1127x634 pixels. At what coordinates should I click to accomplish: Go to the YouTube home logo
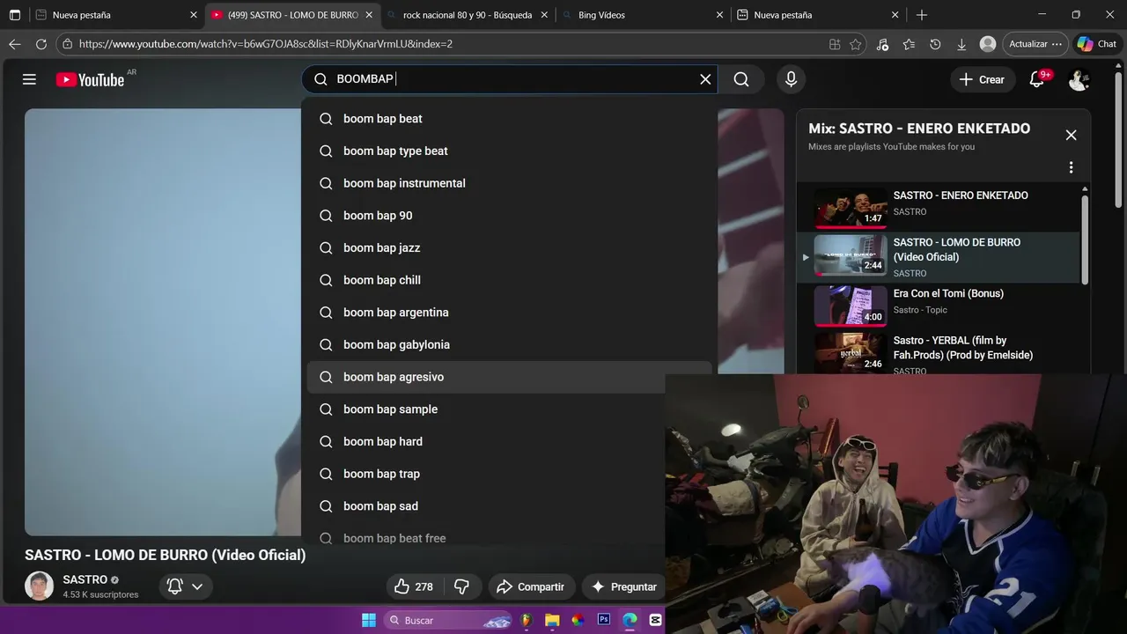click(x=90, y=79)
